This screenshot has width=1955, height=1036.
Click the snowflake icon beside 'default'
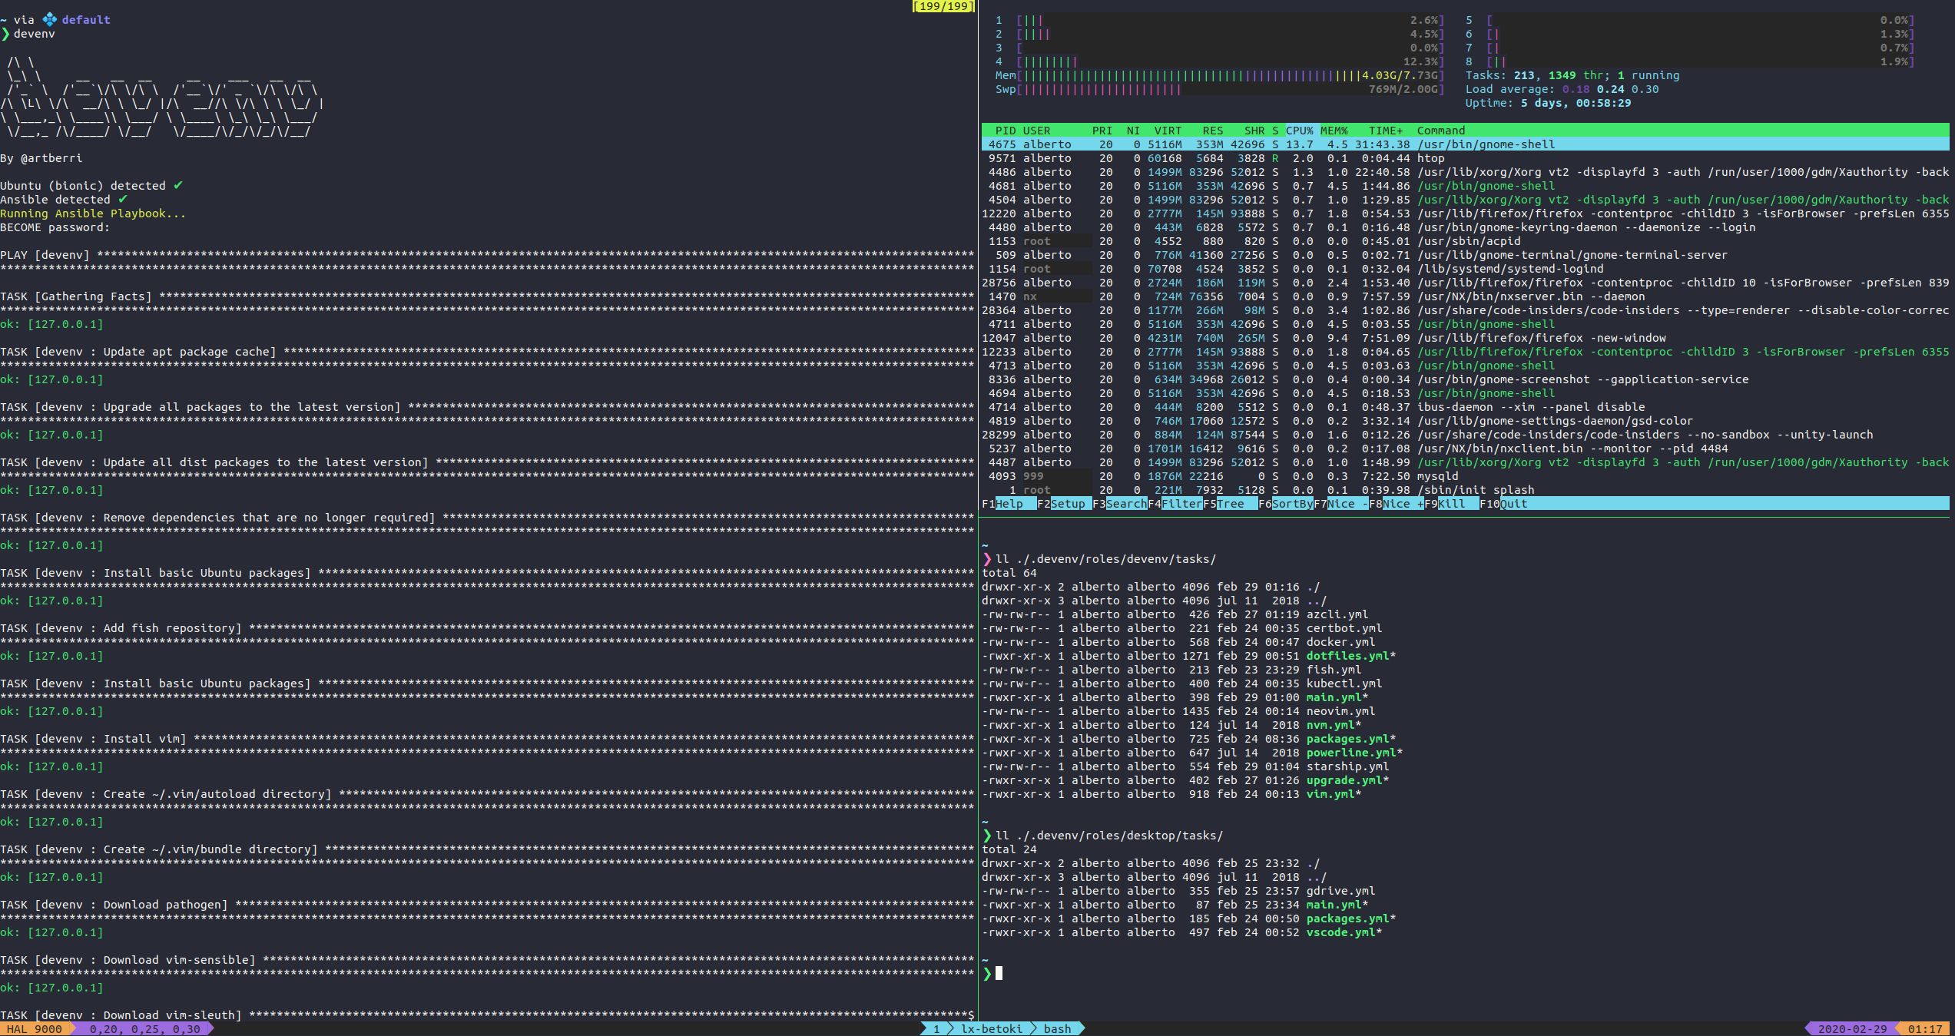(49, 19)
